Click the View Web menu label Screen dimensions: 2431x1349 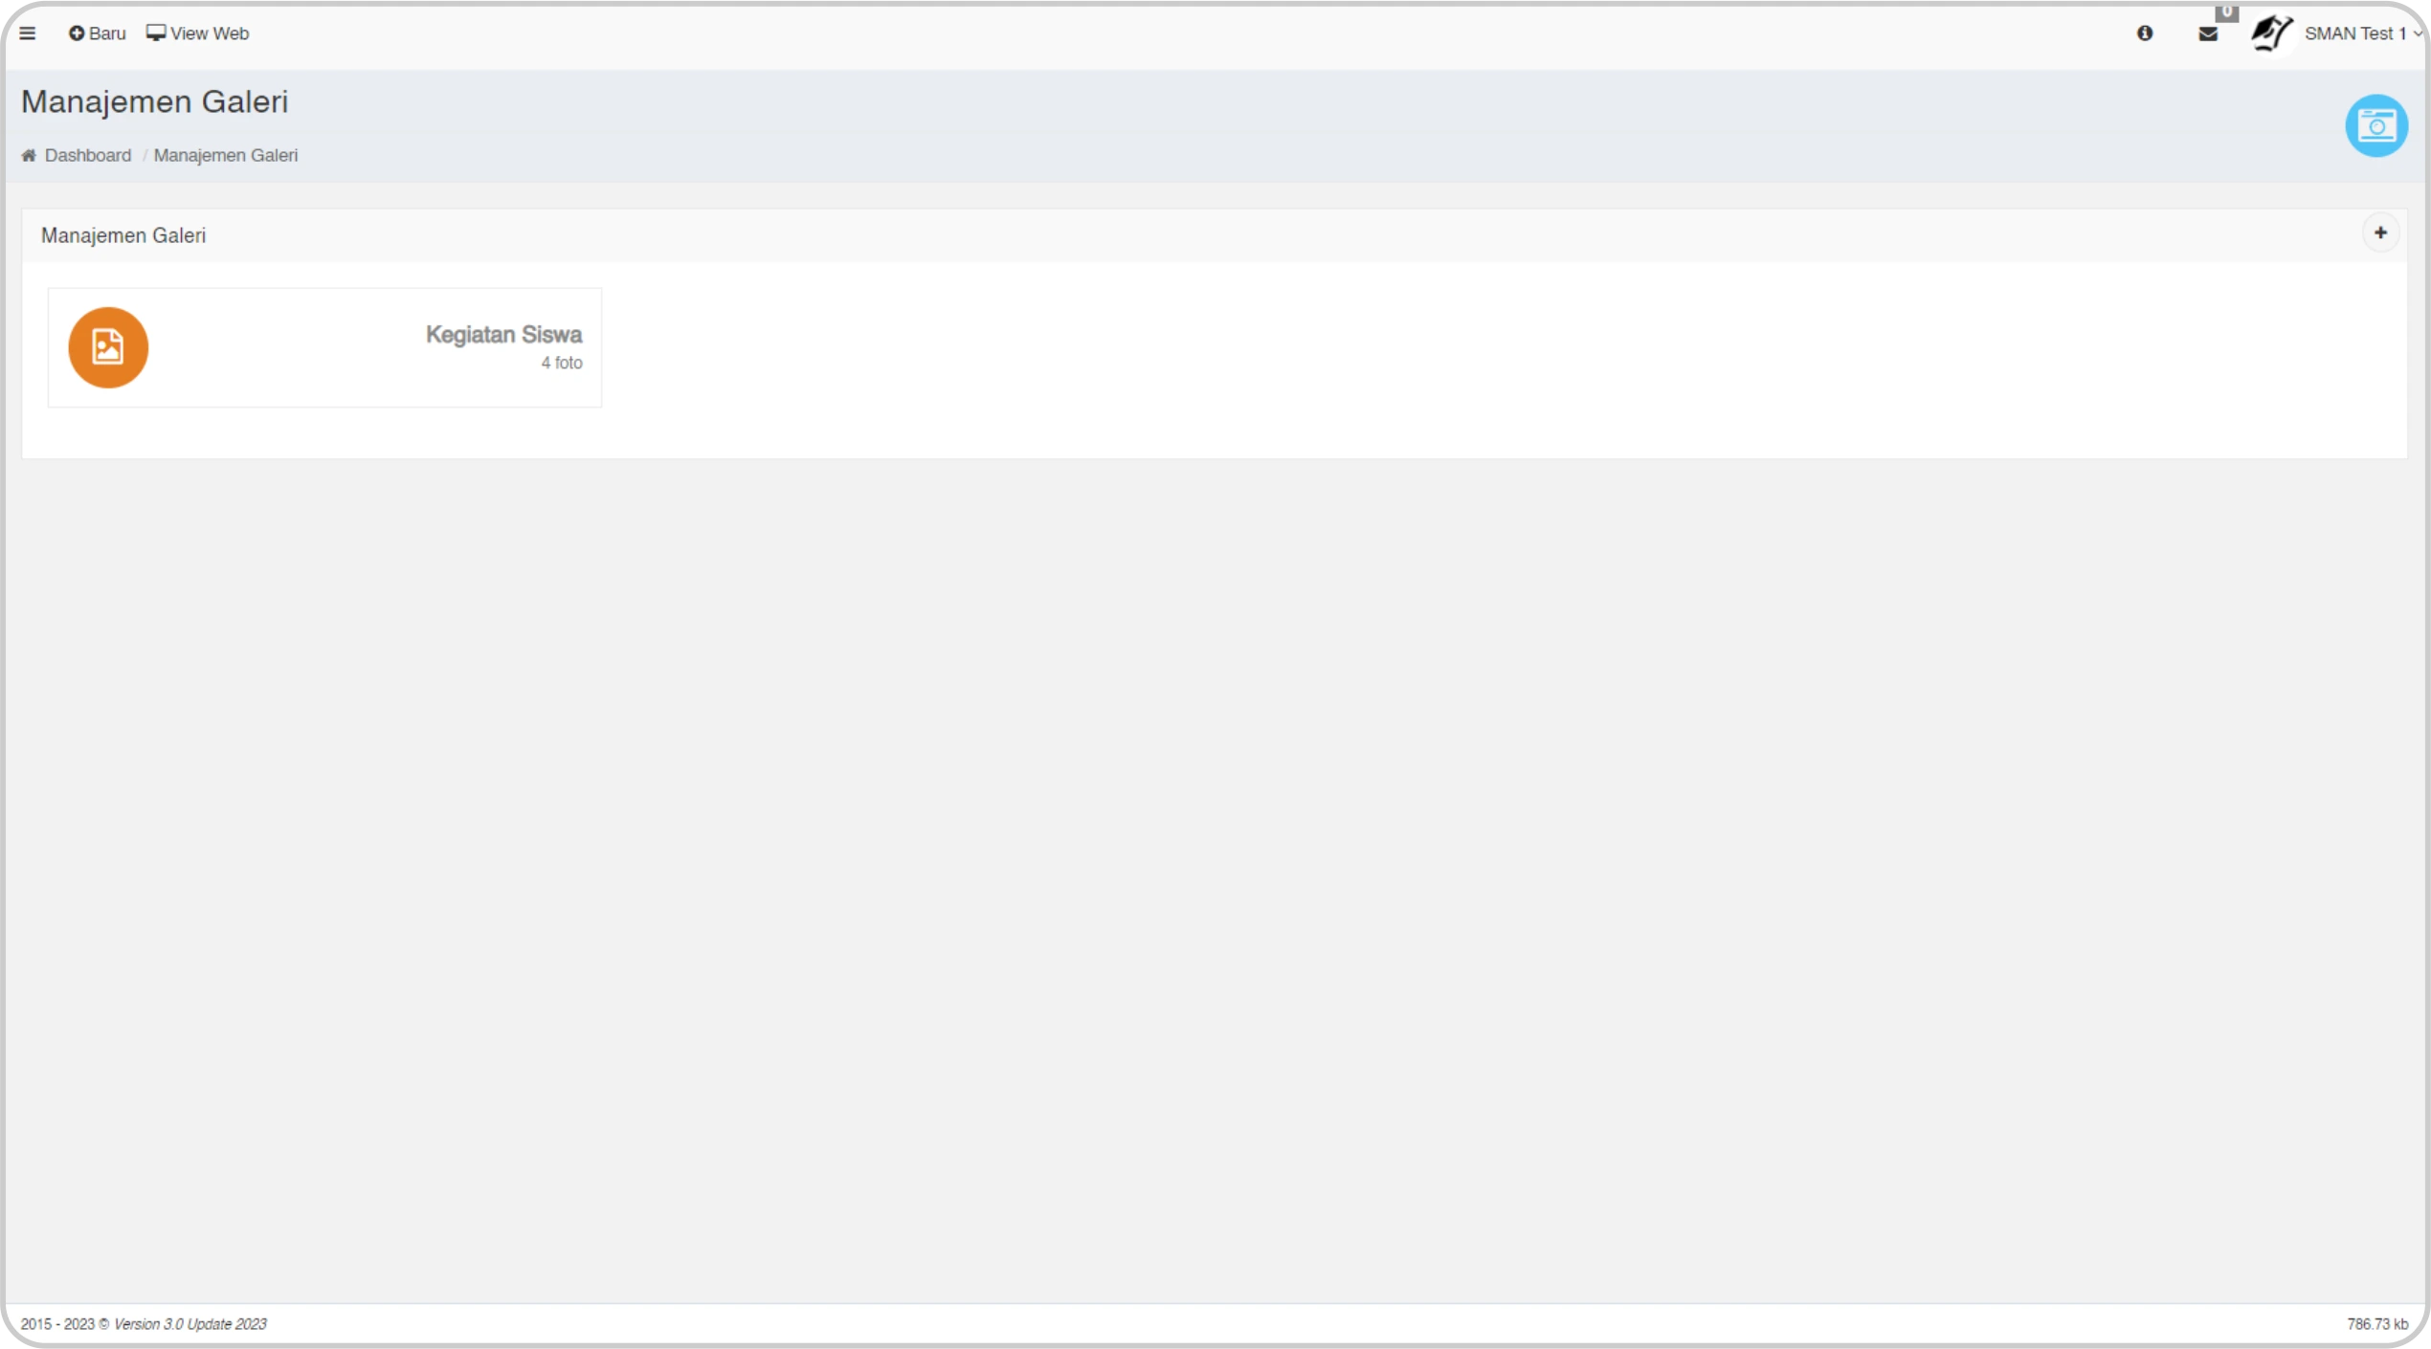[210, 33]
